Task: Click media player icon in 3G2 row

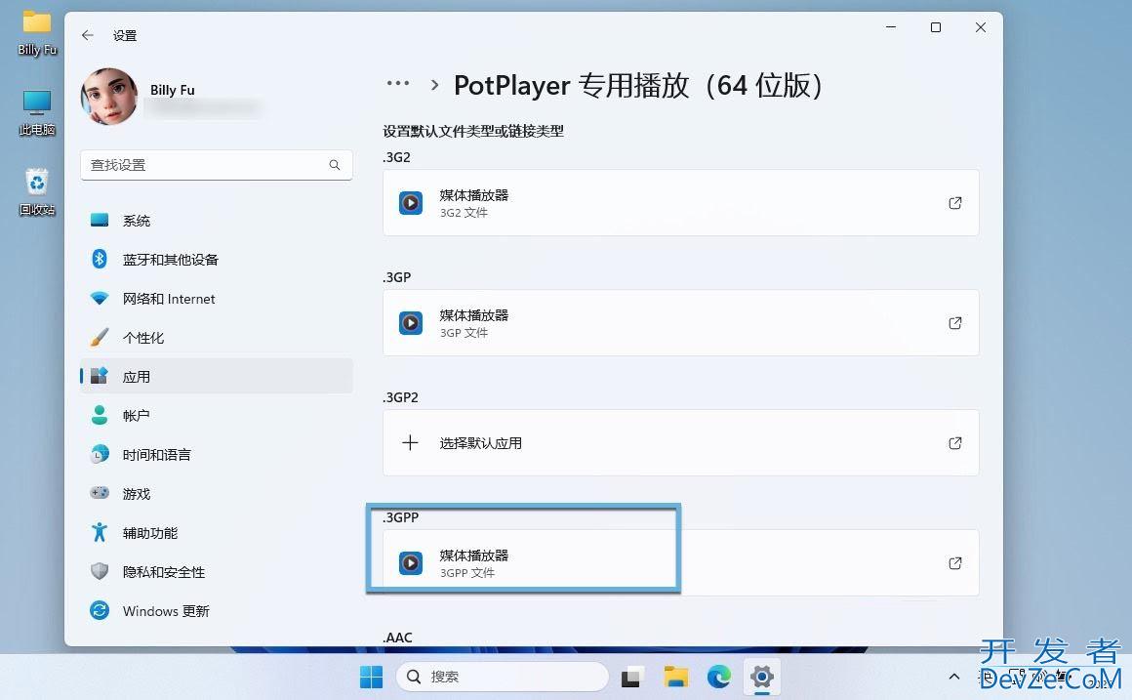Action: click(411, 203)
